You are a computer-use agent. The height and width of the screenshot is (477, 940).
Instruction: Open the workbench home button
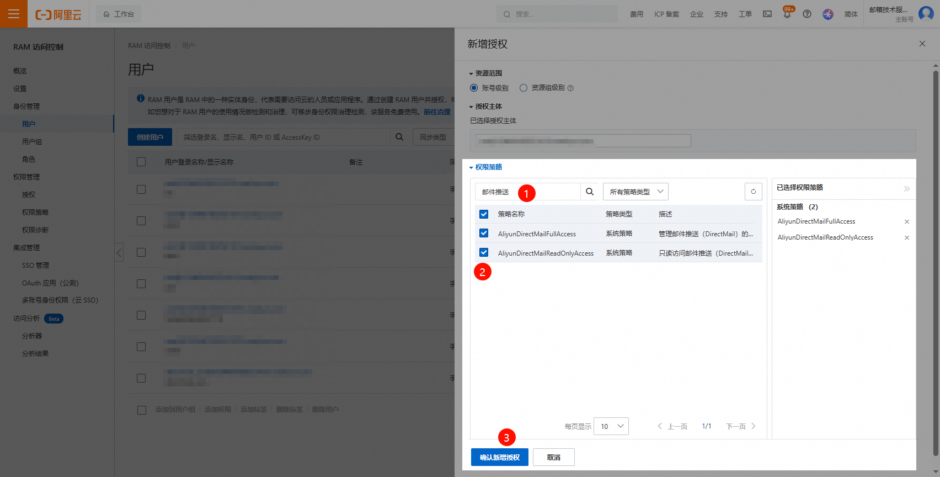[x=119, y=14]
